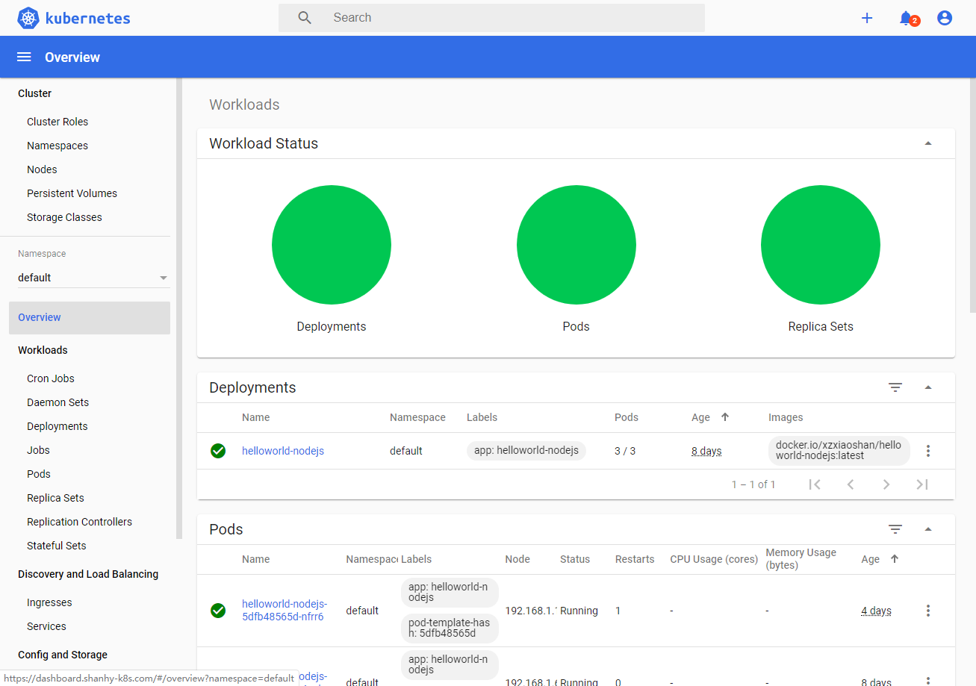This screenshot has height=686, width=976.
Task: Click Cluster section heading in sidebar
Action: pyautogui.click(x=34, y=93)
